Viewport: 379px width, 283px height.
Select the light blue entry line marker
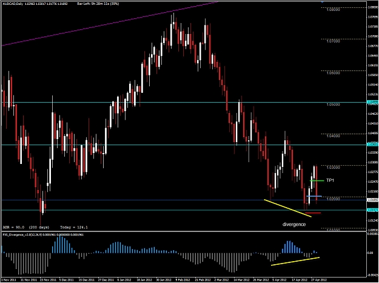314,196
